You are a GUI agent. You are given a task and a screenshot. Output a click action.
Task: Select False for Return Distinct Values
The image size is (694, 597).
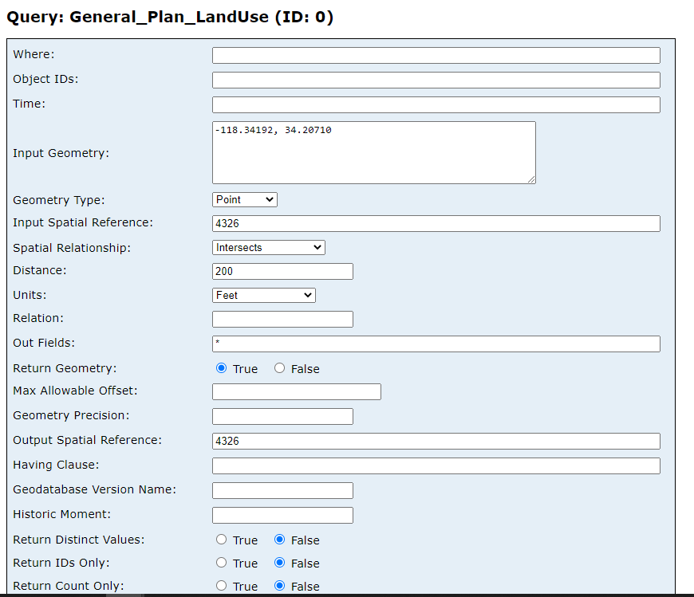point(279,540)
